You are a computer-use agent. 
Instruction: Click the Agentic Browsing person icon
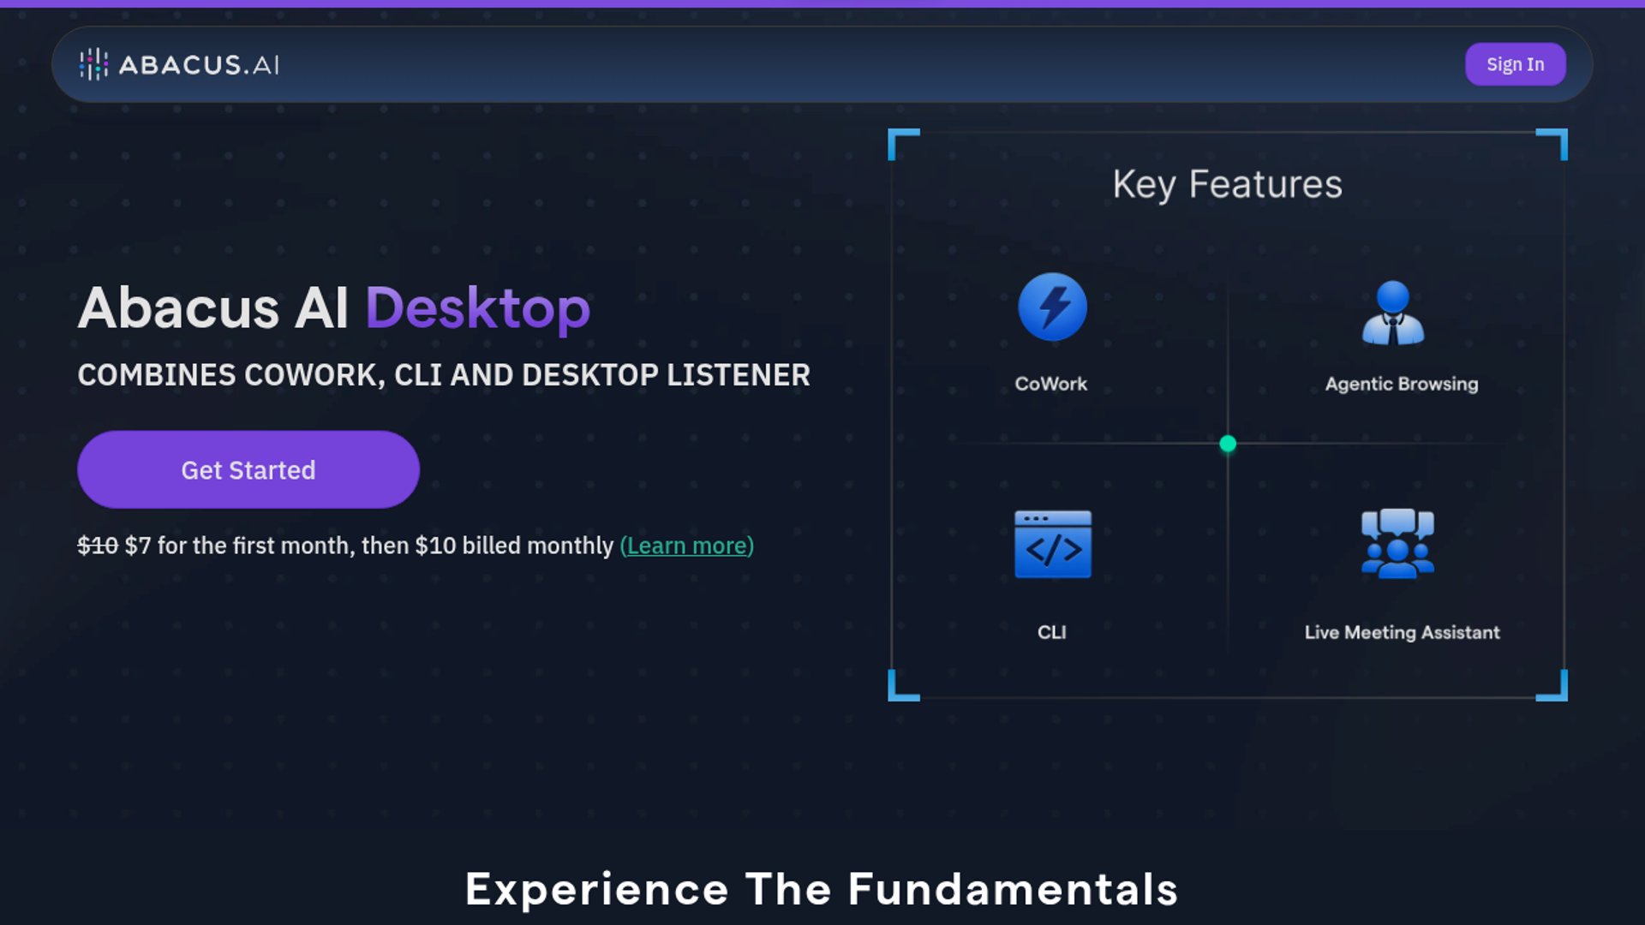[x=1393, y=313]
